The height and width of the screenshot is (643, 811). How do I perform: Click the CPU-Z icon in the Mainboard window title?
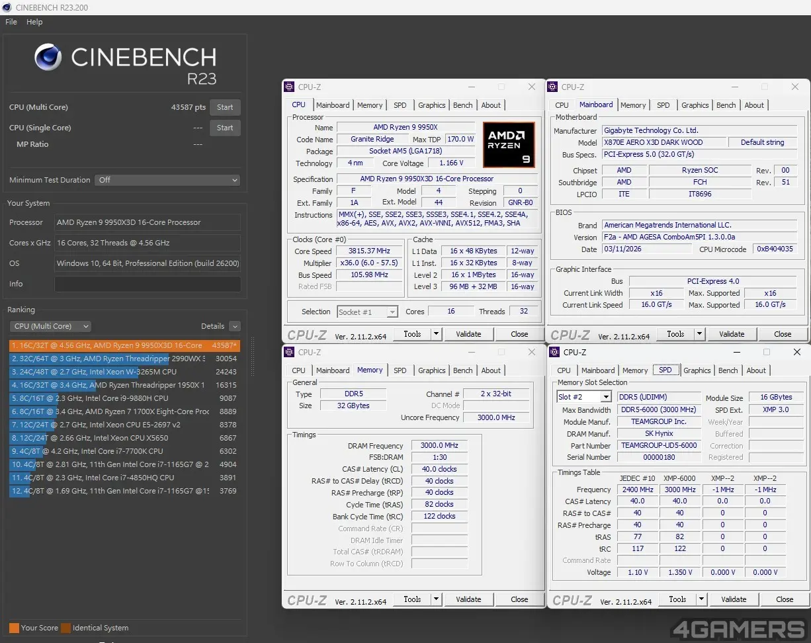tap(552, 87)
